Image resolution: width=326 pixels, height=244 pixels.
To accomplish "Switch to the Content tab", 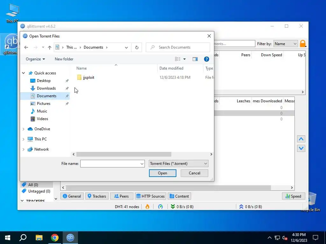I will click(179, 196).
